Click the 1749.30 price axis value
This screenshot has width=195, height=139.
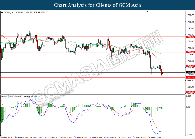(190, 28)
